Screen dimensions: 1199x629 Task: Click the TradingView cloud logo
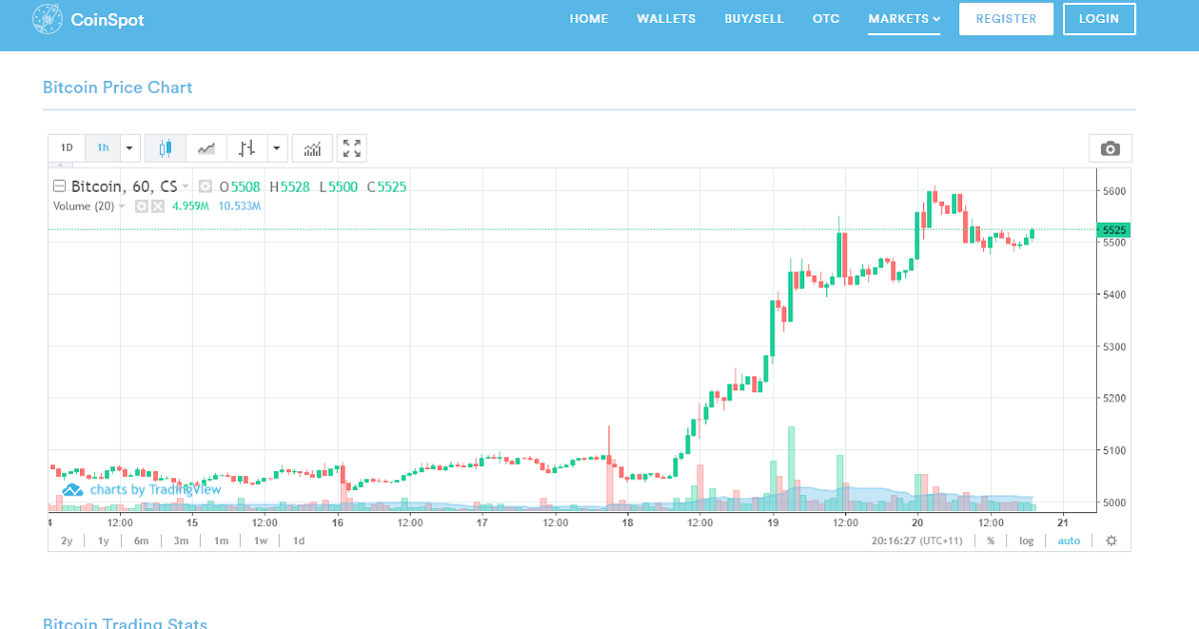tap(72, 489)
